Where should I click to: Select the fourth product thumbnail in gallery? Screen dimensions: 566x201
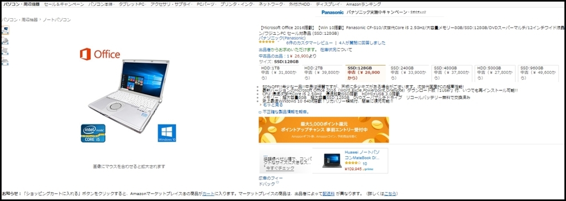point(5,62)
